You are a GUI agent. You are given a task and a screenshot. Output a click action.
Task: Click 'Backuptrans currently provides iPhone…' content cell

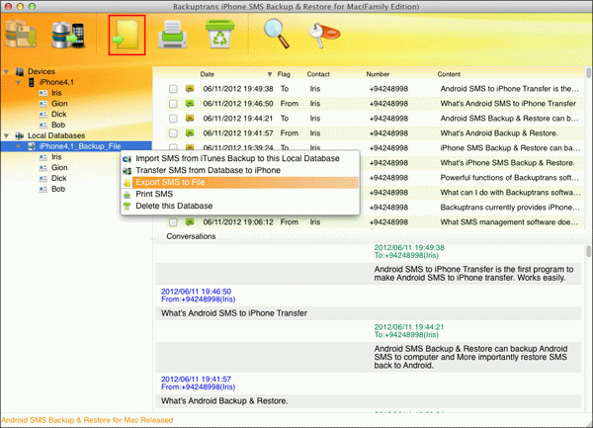510,208
